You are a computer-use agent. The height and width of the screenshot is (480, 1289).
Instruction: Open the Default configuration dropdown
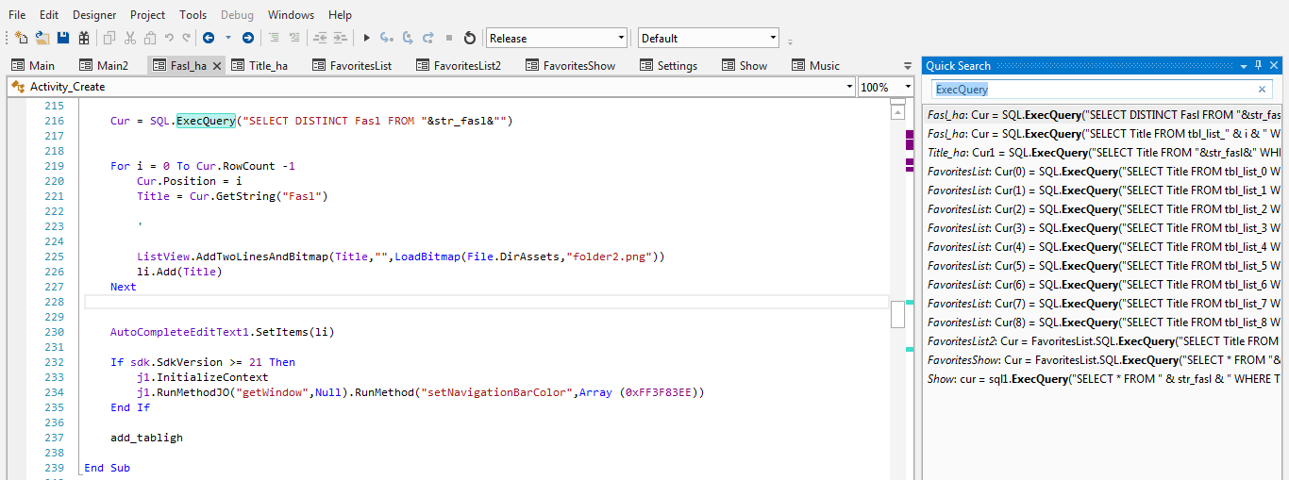(708, 38)
